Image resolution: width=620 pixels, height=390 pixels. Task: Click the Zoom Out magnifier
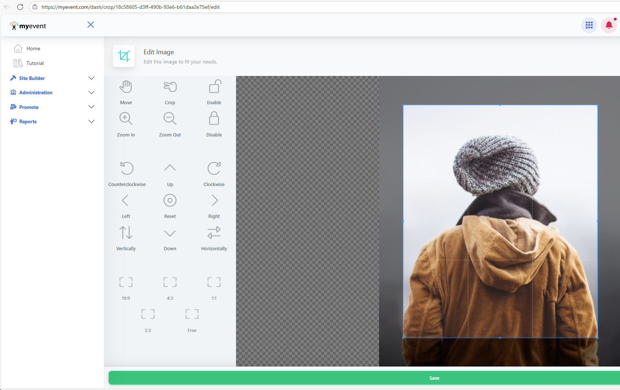point(170,119)
